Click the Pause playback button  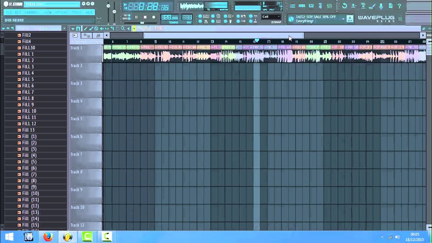pyautogui.click(x=136, y=17)
